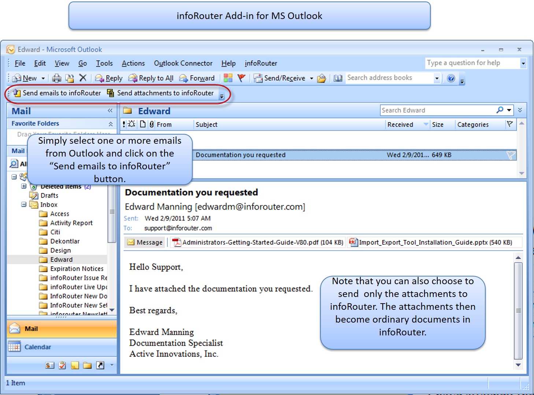Open Administrators-Getting-Started-Guide-V80.pdf attachment
The width and height of the screenshot is (534, 395).
[258, 242]
